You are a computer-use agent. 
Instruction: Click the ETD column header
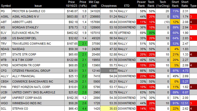tap(127, 6)
